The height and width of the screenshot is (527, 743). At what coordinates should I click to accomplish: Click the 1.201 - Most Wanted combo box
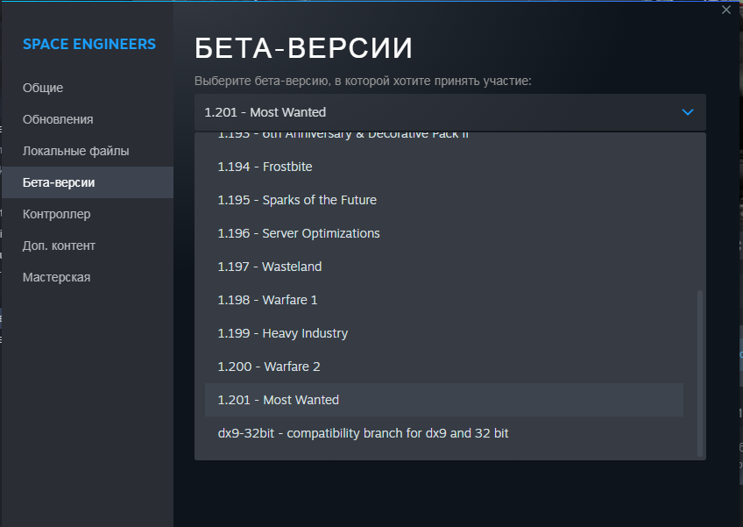(x=438, y=112)
